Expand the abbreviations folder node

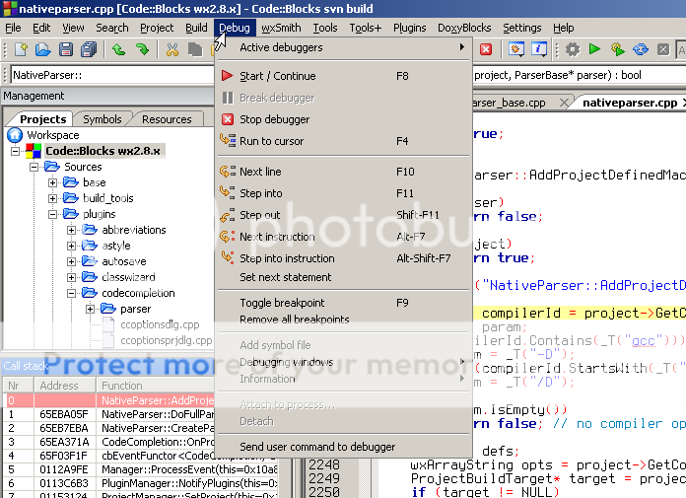click(x=71, y=230)
